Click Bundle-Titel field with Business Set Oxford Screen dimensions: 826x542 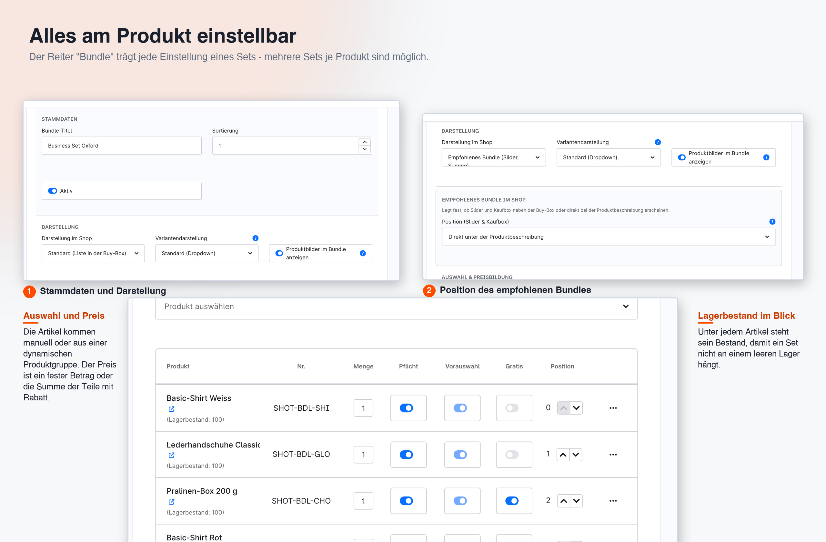[x=121, y=146]
